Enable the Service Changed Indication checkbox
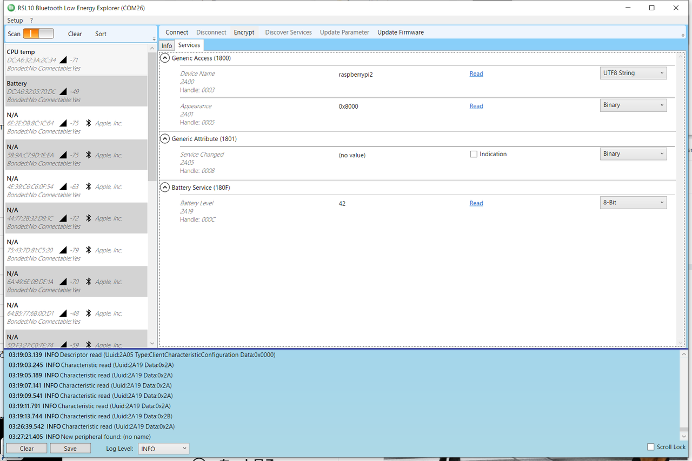This screenshot has height=461, width=692. point(474,154)
